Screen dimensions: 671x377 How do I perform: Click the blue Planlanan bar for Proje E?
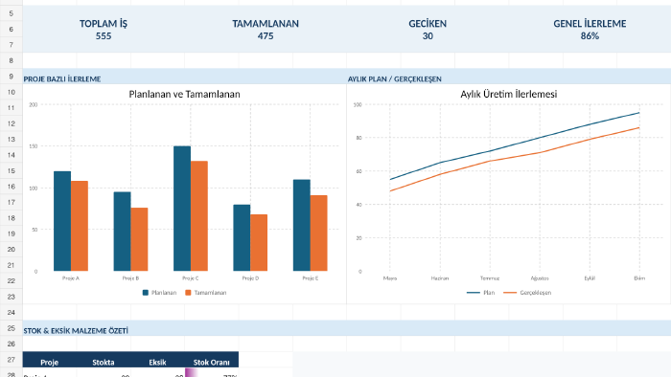(x=302, y=226)
